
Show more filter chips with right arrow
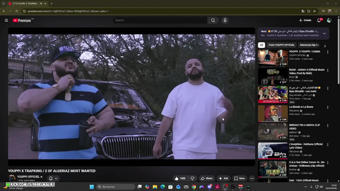click(325, 46)
